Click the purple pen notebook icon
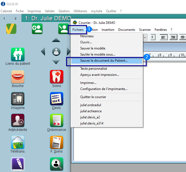The width and height of the screenshot is (186, 172). [18, 164]
